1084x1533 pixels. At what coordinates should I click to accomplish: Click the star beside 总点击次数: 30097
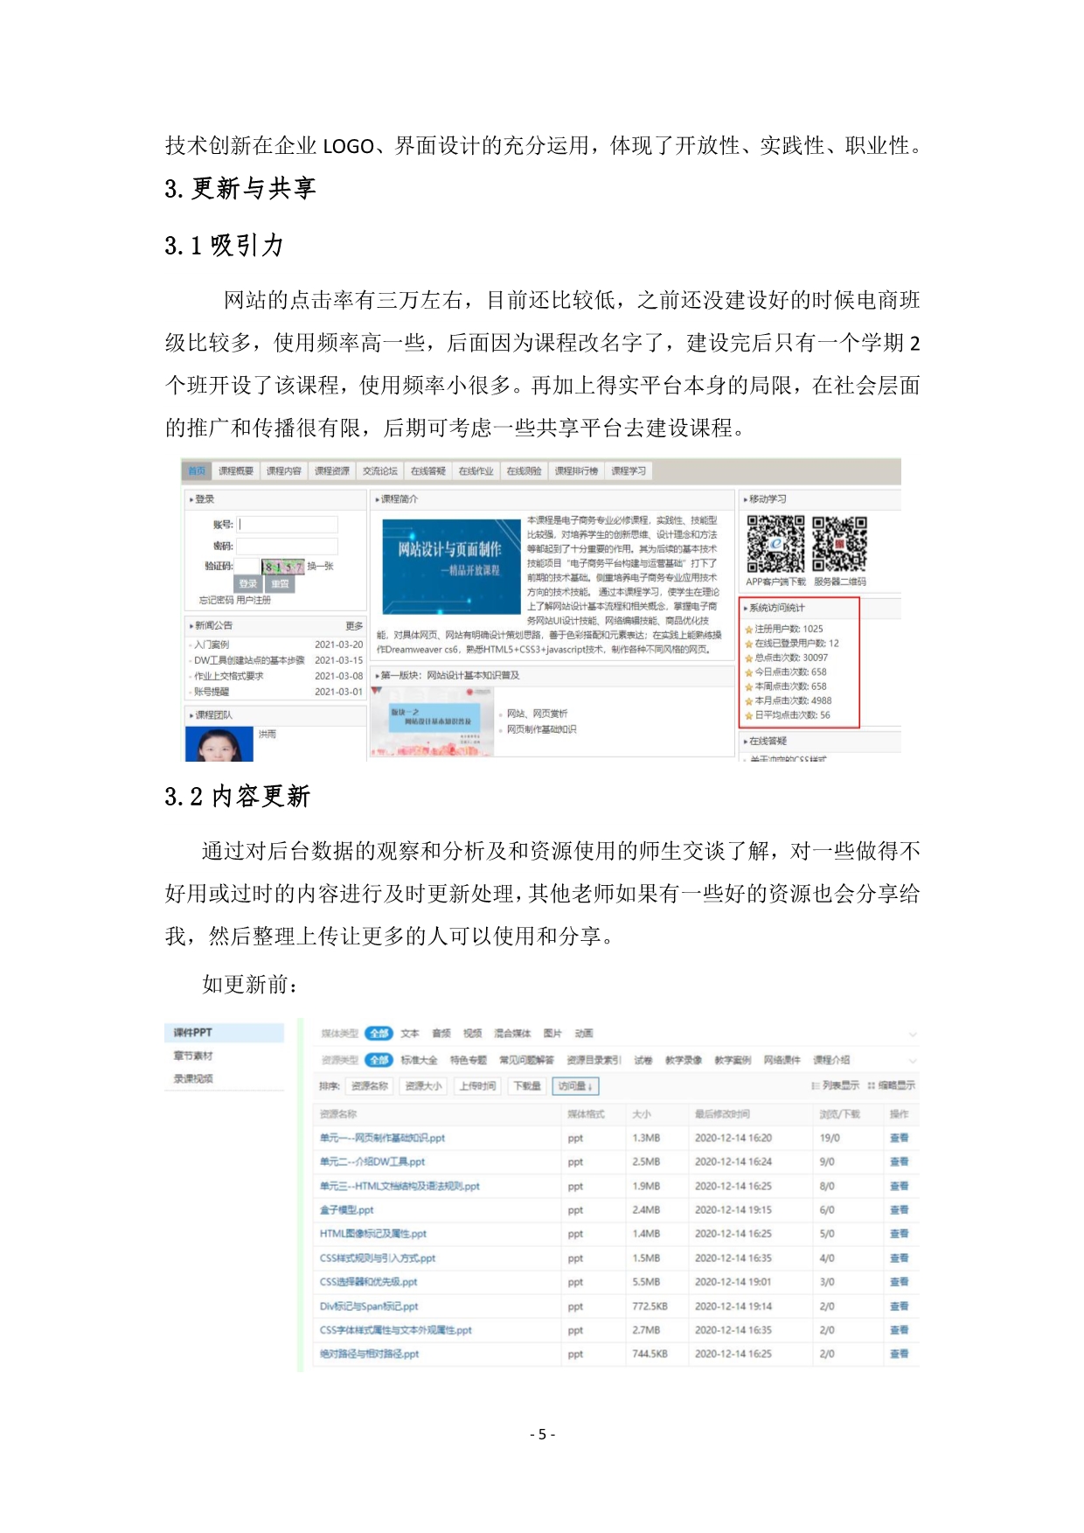(748, 658)
